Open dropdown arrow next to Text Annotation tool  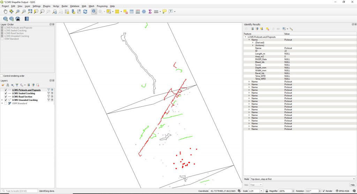(x=175, y=12)
